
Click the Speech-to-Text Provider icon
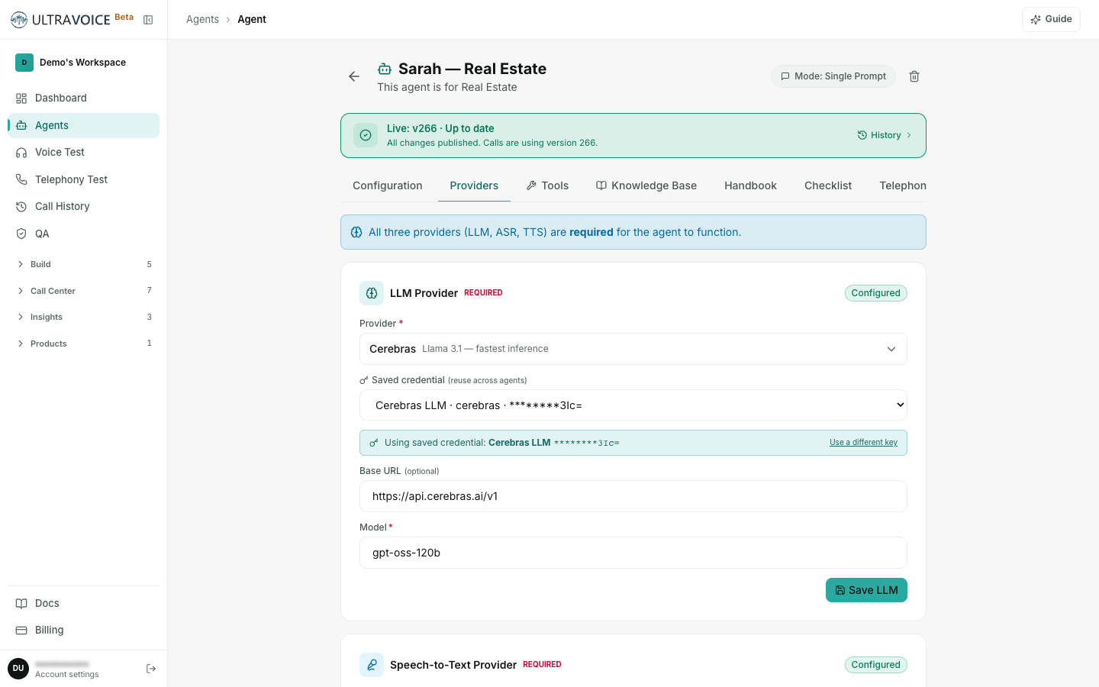pos(372,665)
